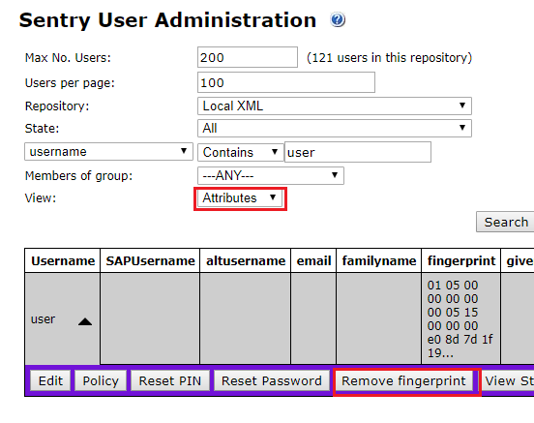Remove fingerprint from the user
This screenshot has width=534, height=423.
(403, 380)
